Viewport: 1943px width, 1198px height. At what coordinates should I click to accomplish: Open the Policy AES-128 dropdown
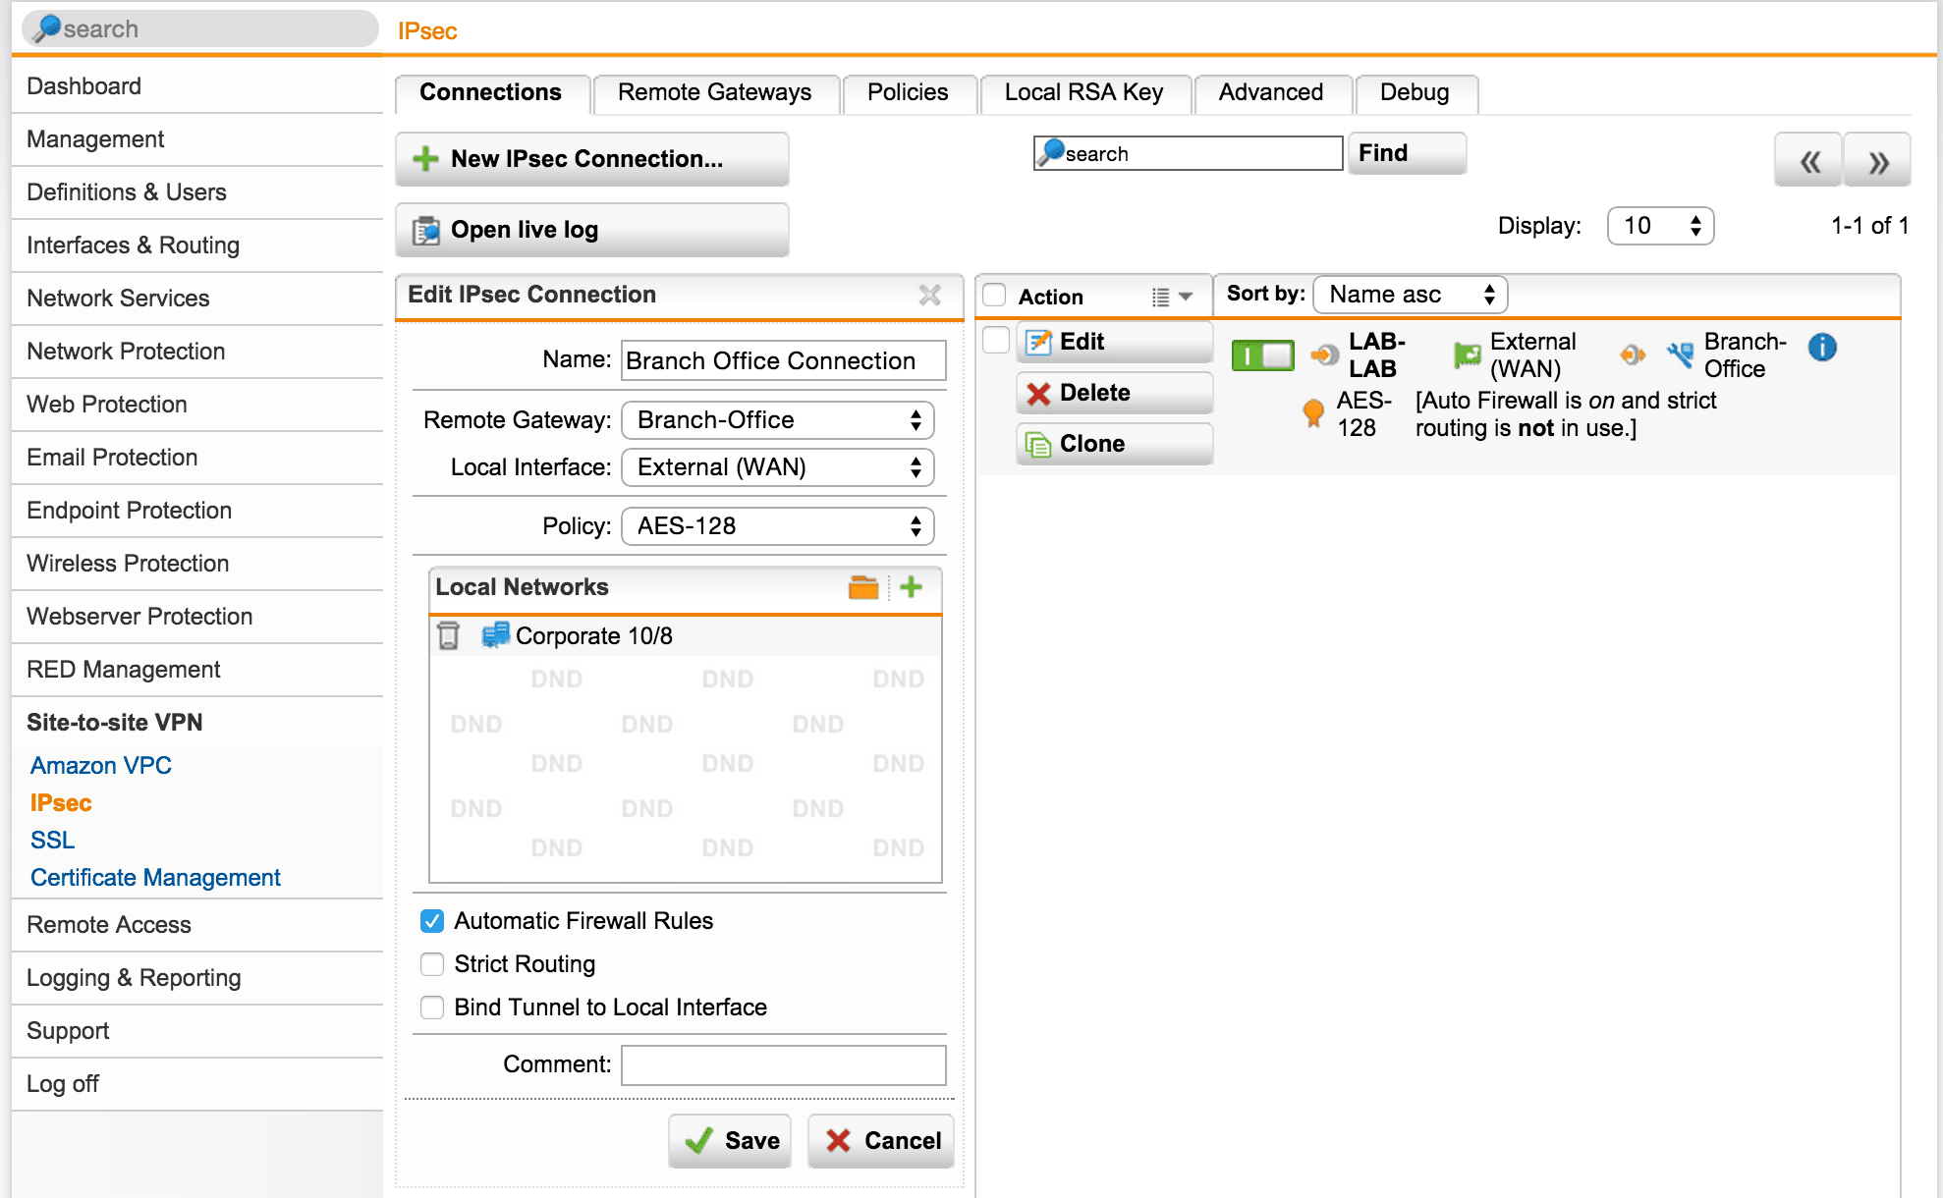[778, 526]
